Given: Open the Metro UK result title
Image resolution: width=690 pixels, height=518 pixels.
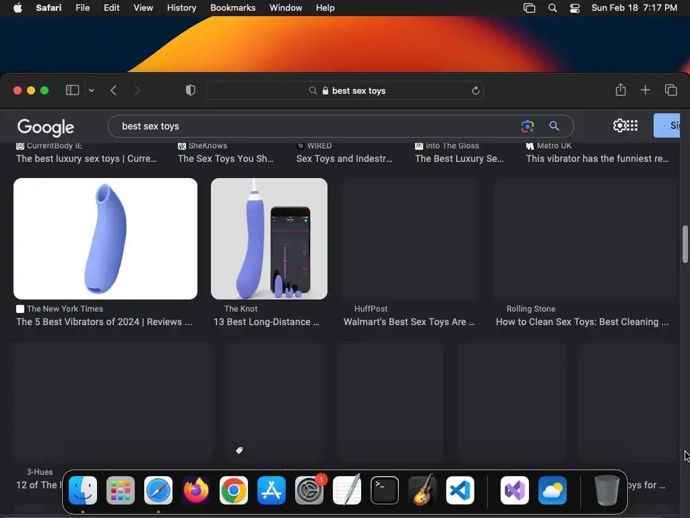Looking at the screenshot, I should [x=597, y=159].
